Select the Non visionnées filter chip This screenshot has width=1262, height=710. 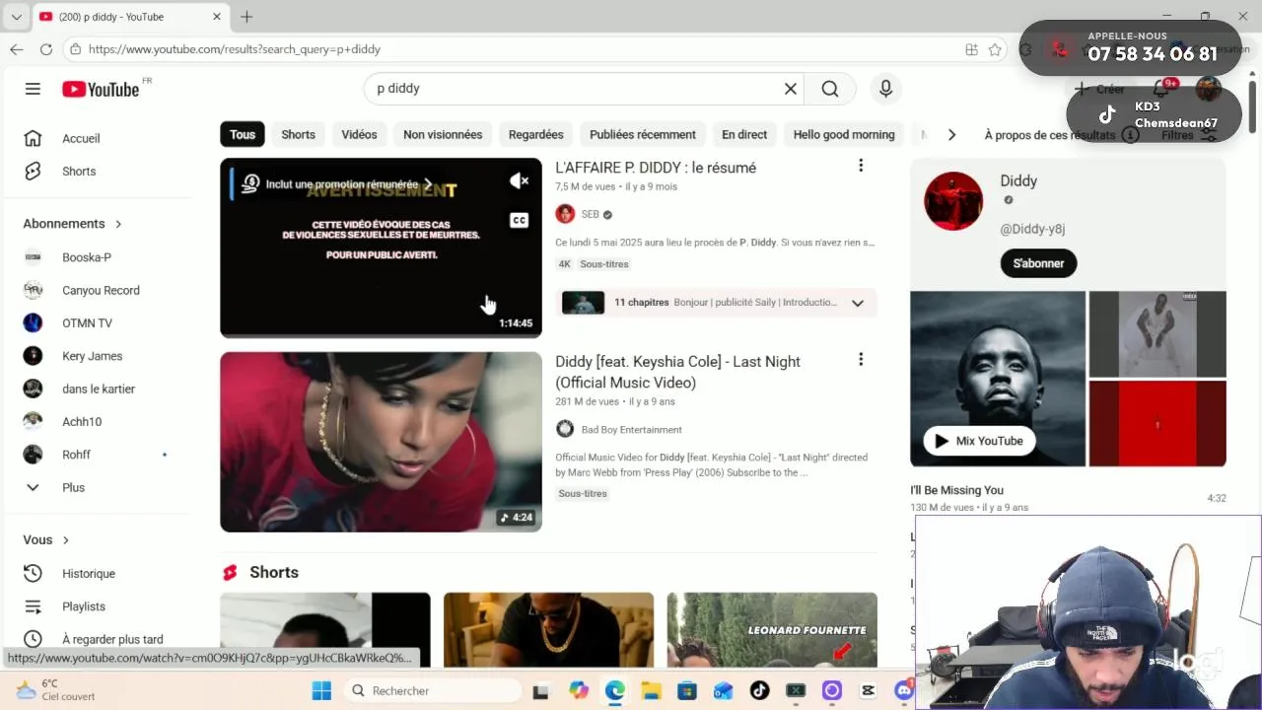click(x=443, y=135)
